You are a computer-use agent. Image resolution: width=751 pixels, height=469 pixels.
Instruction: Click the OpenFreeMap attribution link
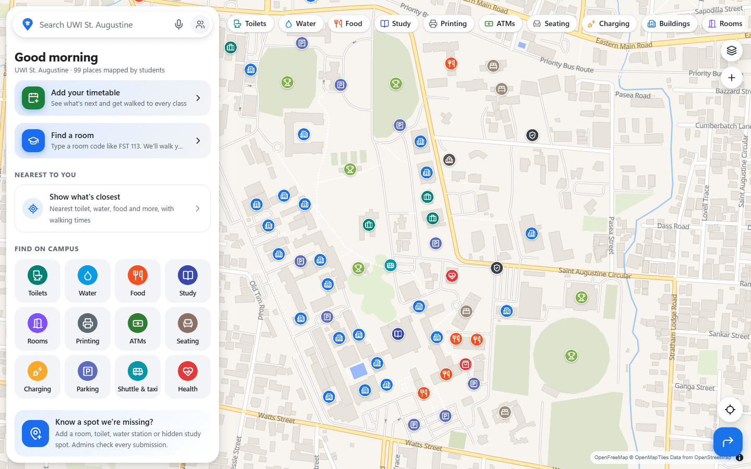pyautogui.click(x=611, y=458)
